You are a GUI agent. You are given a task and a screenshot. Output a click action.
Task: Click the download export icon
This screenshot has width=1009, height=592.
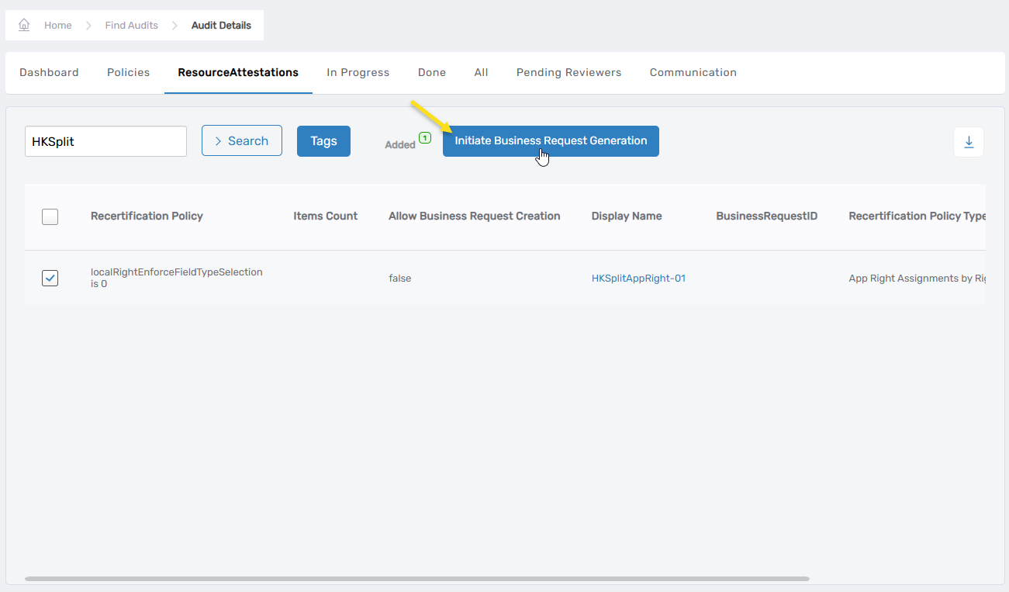pyautogui.click(x=968, y=142)
